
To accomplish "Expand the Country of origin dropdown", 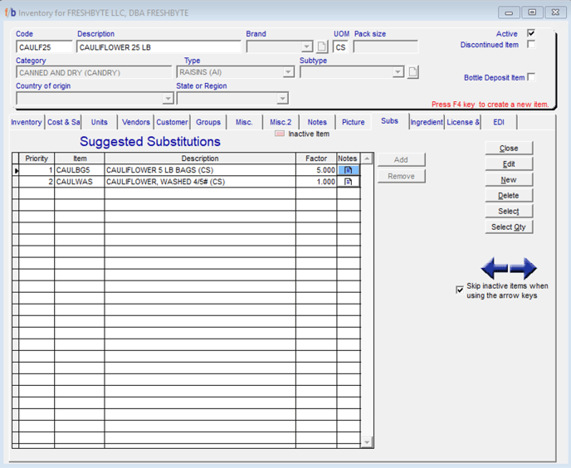I will [x=168, y=99].
